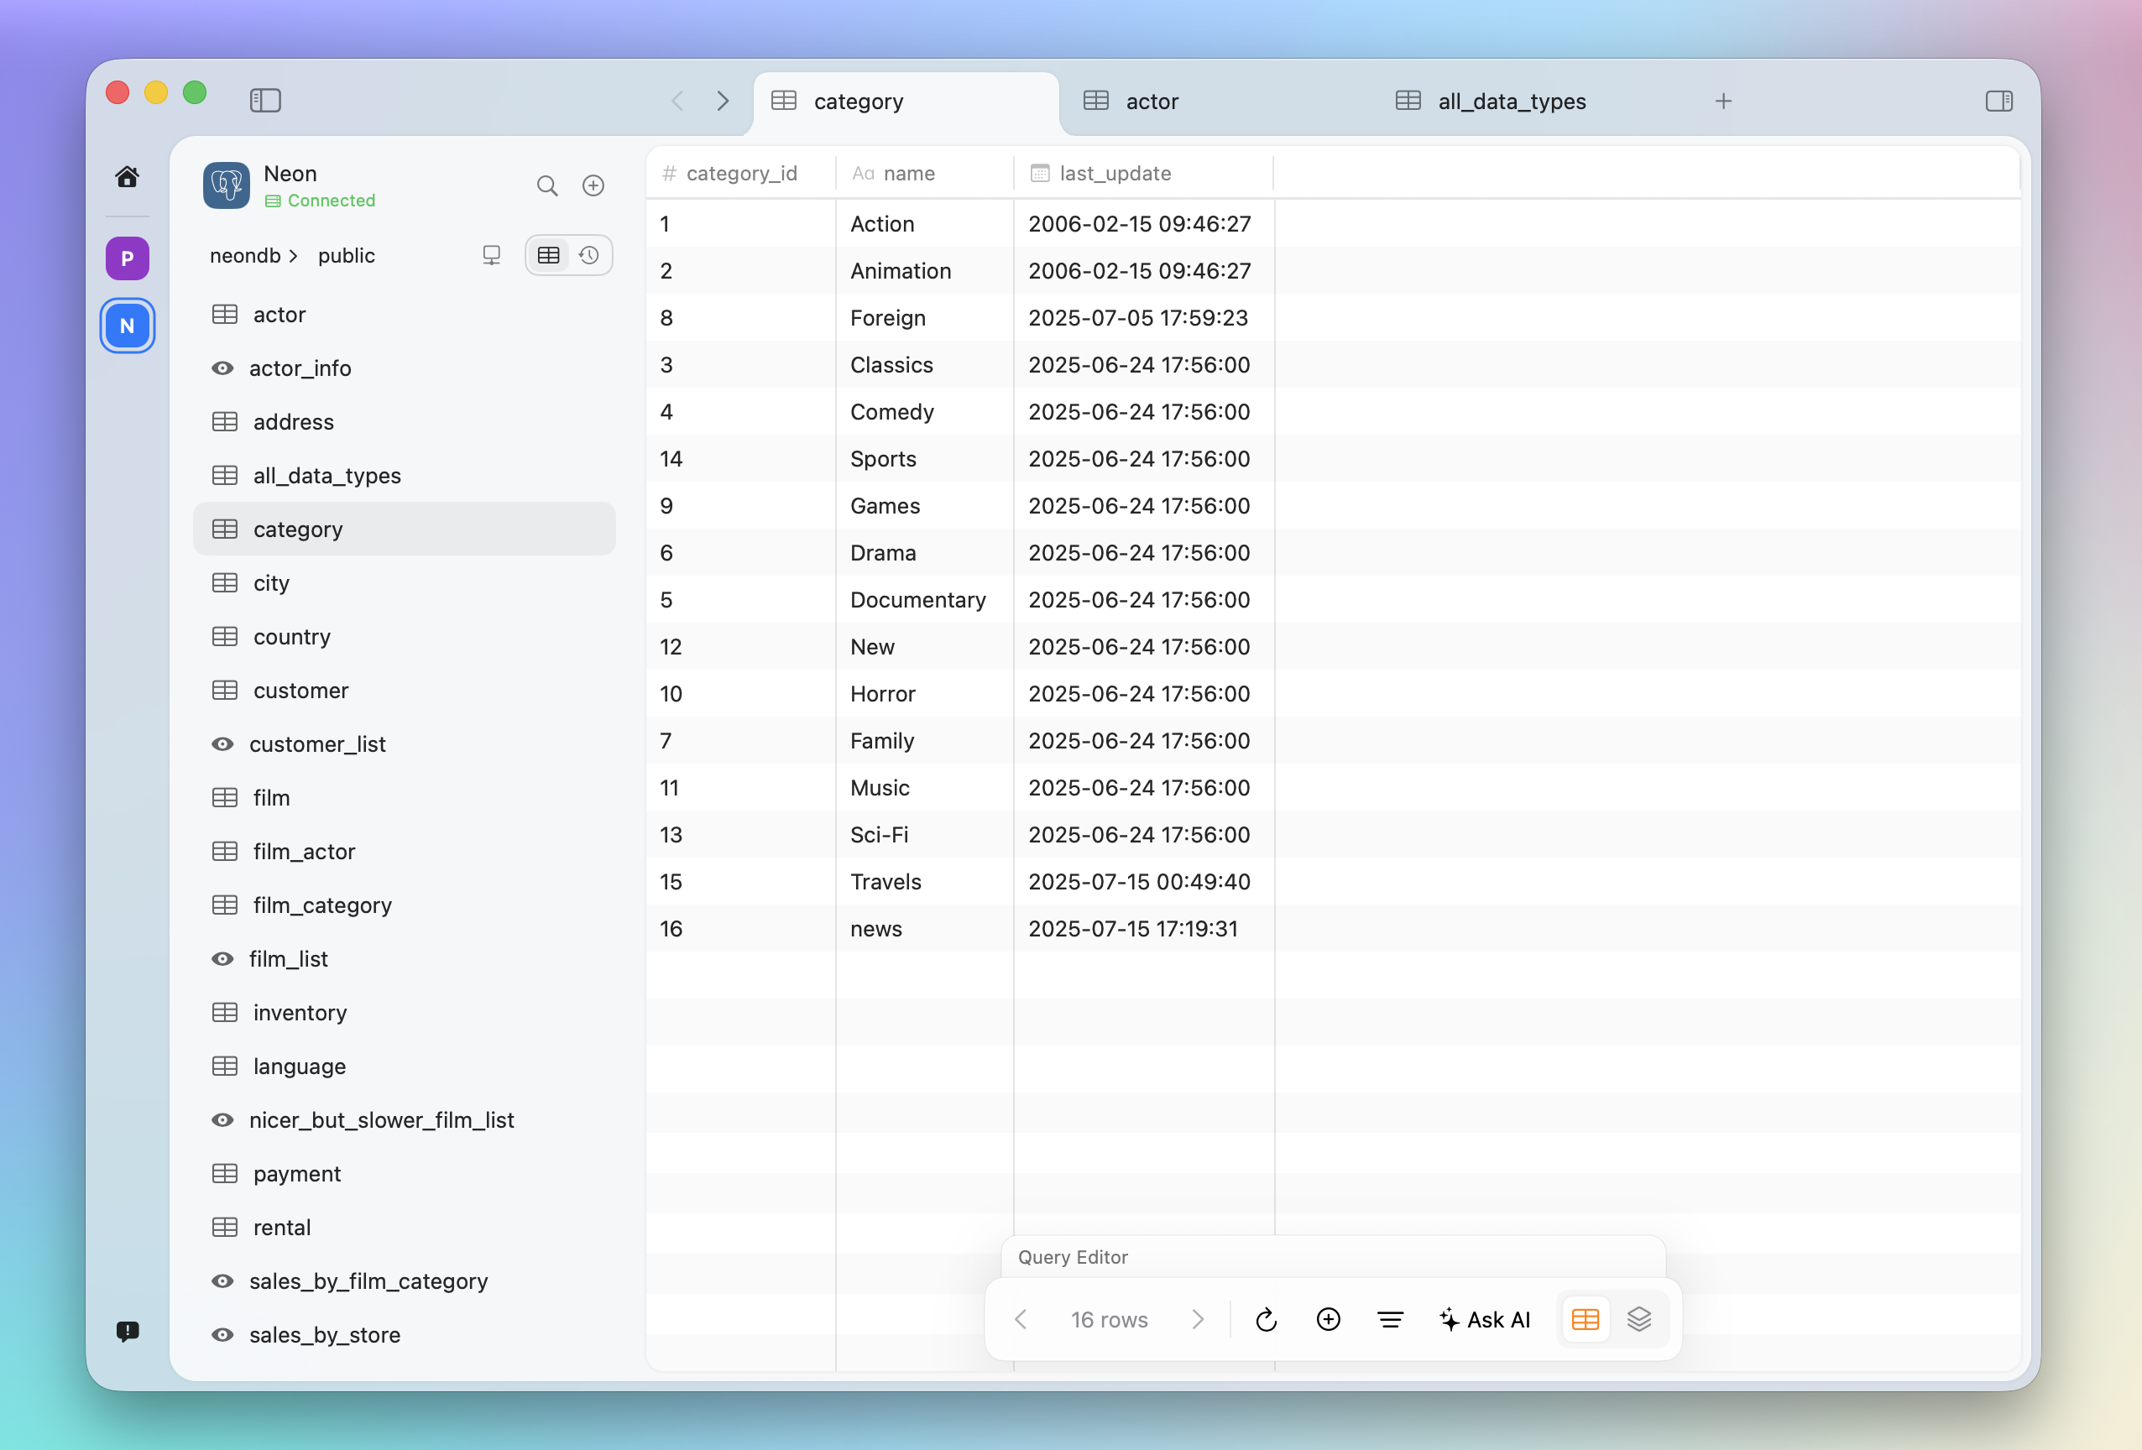The image size is (2142, 1450).
Task: Open the language table
Action: [404, 1067]
